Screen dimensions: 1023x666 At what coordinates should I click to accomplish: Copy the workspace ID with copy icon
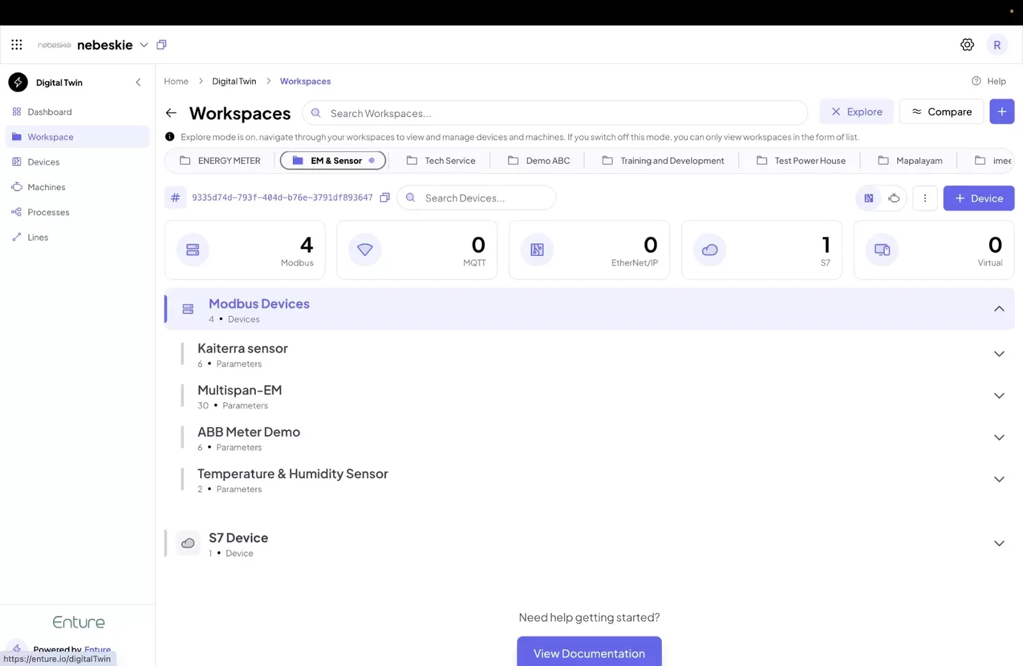click(x=385, y=198)
